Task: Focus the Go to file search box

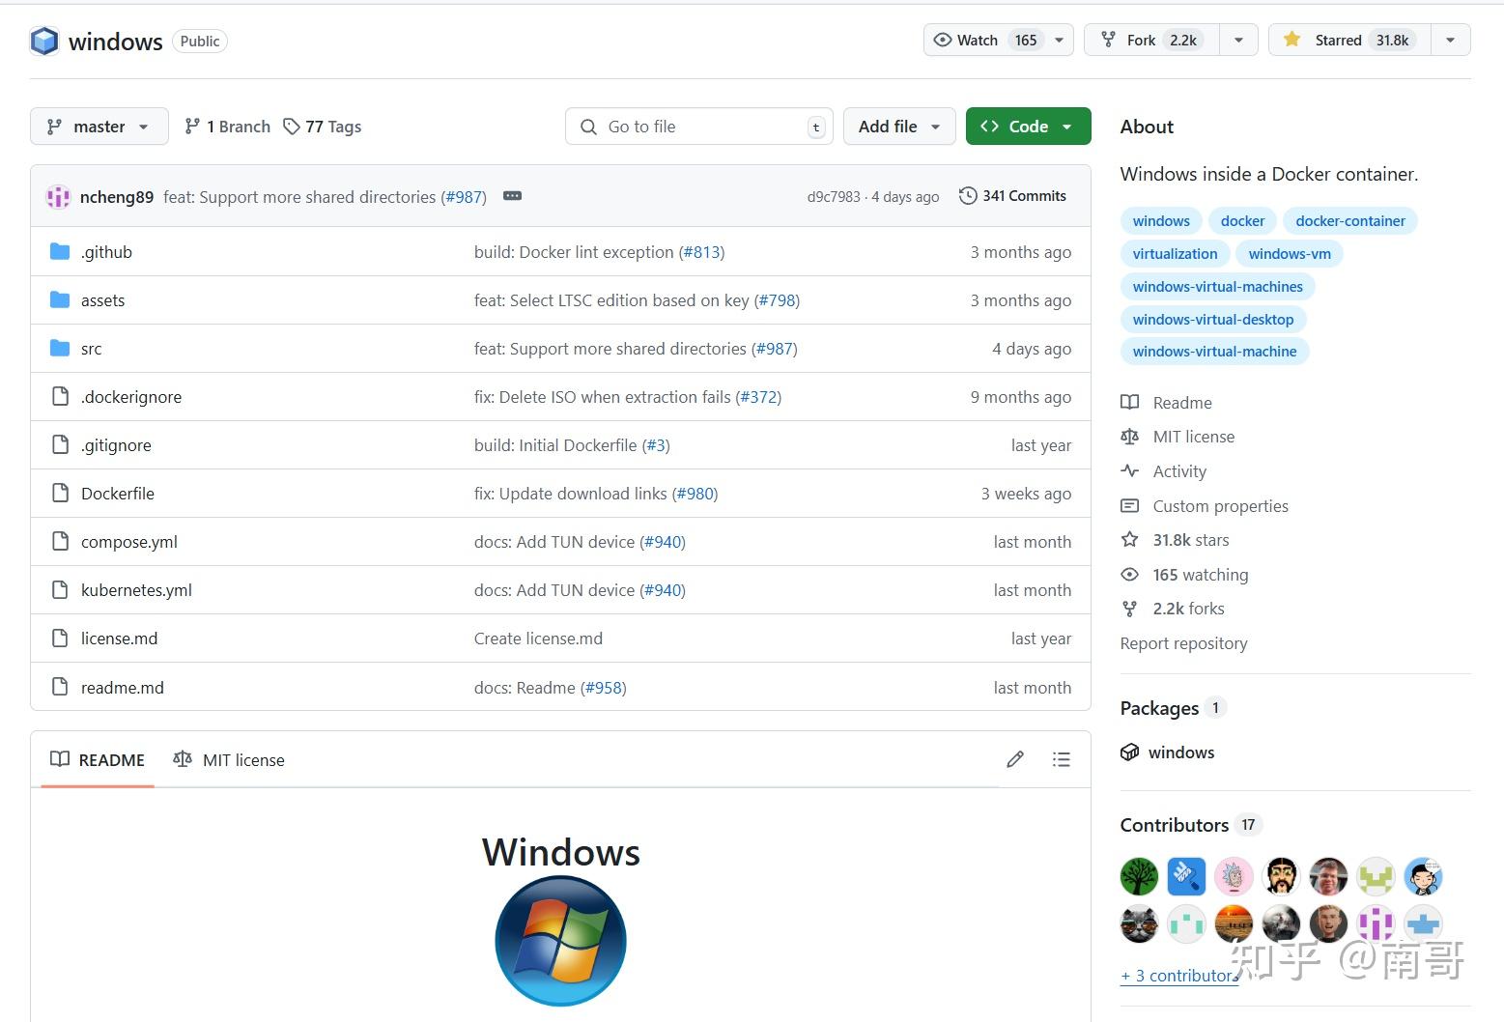Action: (x=699, y=127)
